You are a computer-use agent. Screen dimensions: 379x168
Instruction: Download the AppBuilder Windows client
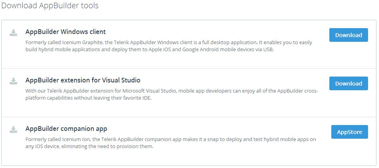(x=348, y=35)
